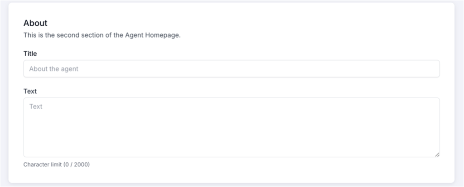Click the number "2000" in the character counter
The height and width of the screenshot is (187, 464).
click(81, 164)
